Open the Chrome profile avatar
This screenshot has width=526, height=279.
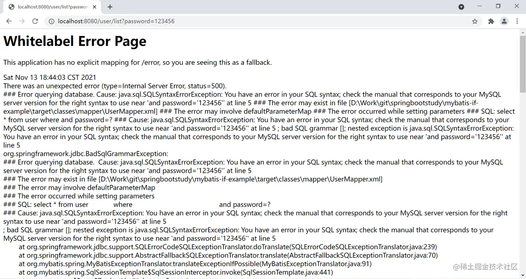tap(504, 21)
